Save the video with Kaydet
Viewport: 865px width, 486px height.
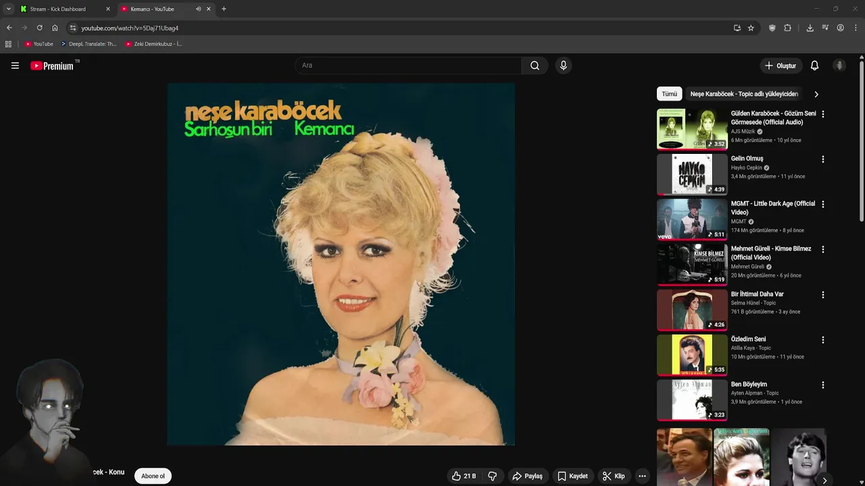(572, 476)
